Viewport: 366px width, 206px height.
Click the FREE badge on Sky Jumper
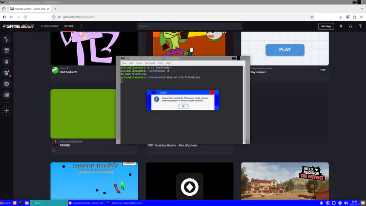(x=323, y=70)
